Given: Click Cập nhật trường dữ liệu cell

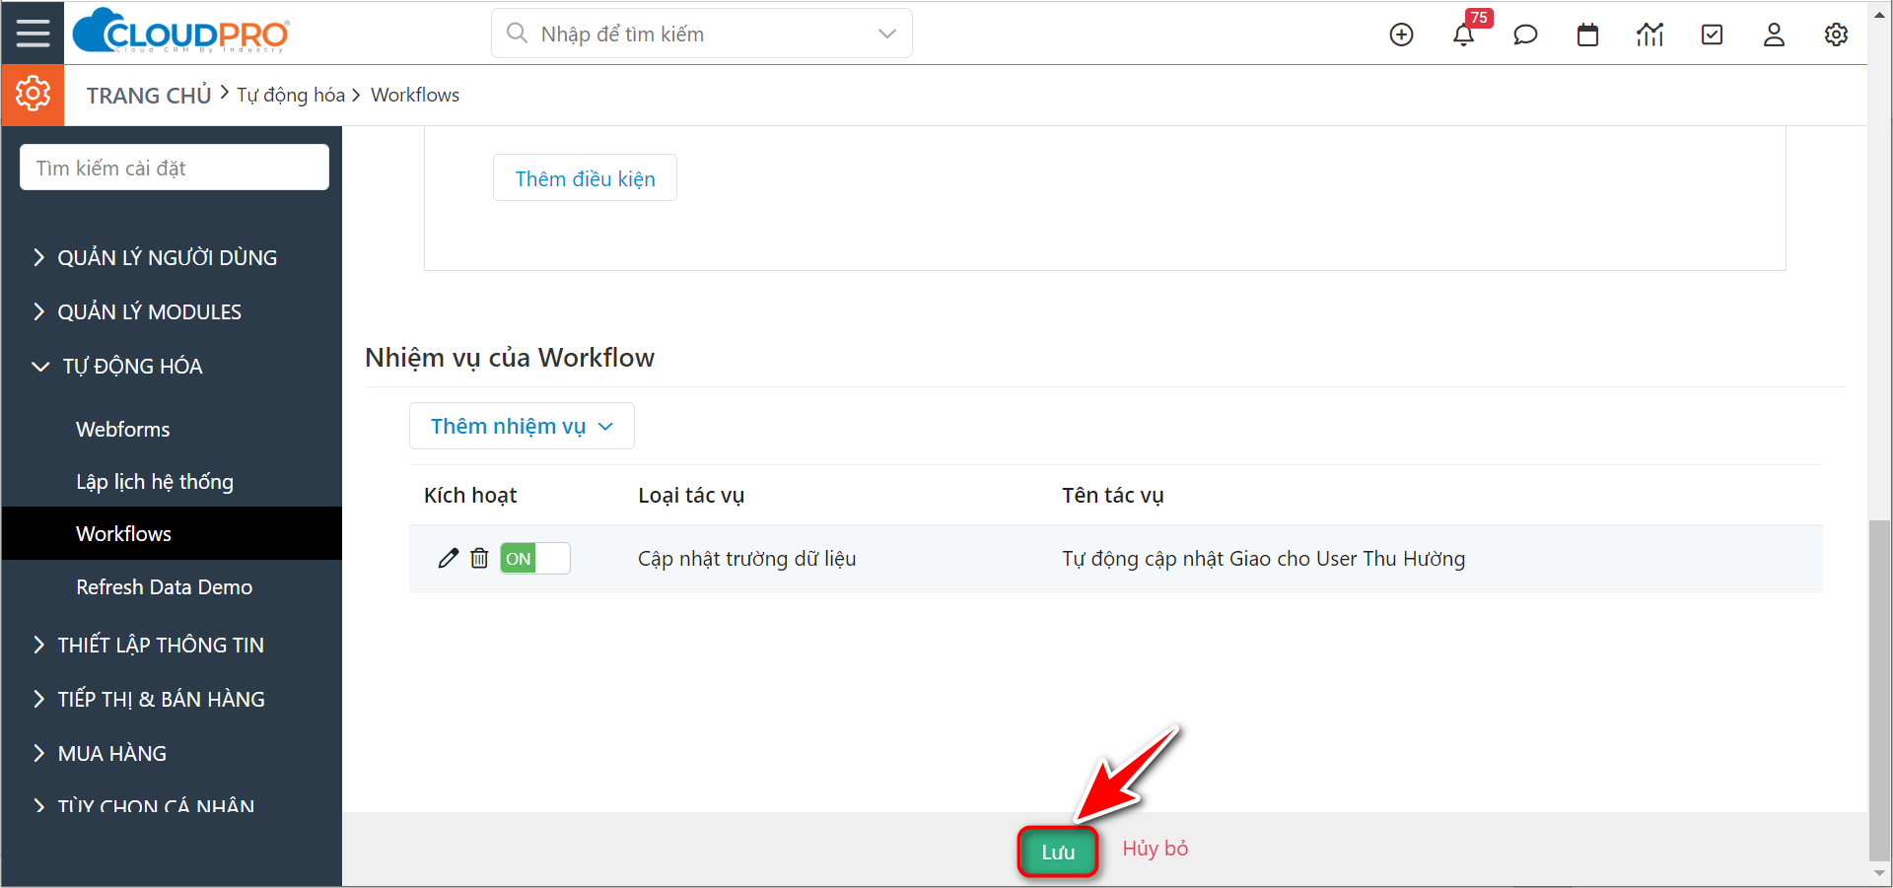Looking at the screenshot, I should tap(746, 558).
